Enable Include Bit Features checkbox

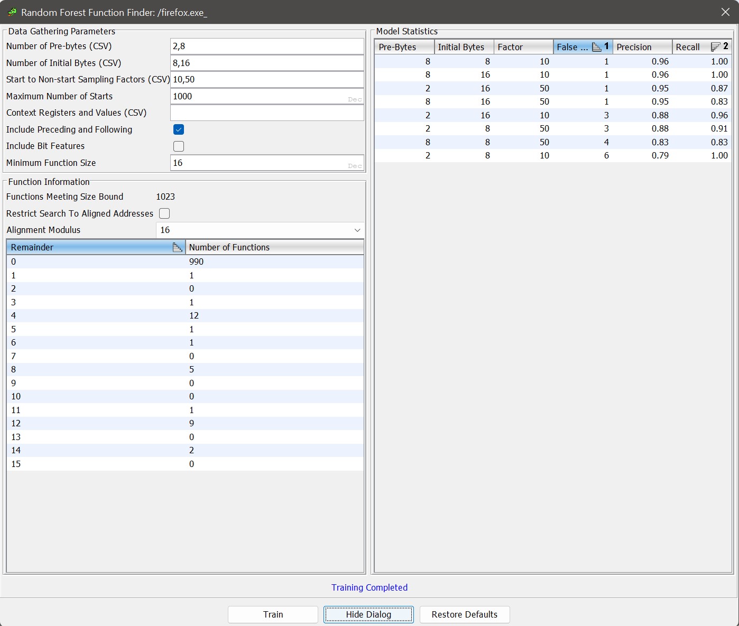179,146
